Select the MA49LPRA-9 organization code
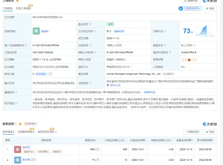 click(x=189, y=53)
